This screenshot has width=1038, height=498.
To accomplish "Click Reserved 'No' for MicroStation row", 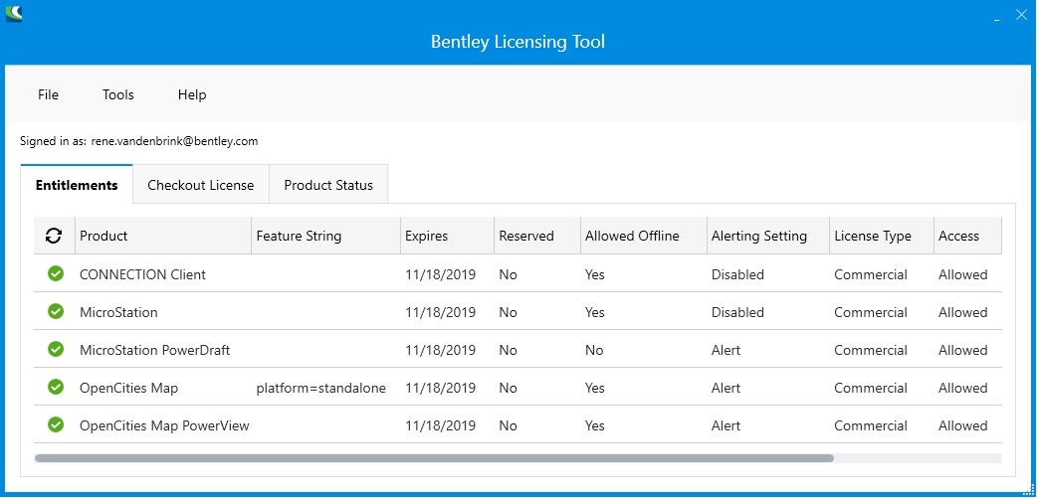I will [x=508, y=312].
